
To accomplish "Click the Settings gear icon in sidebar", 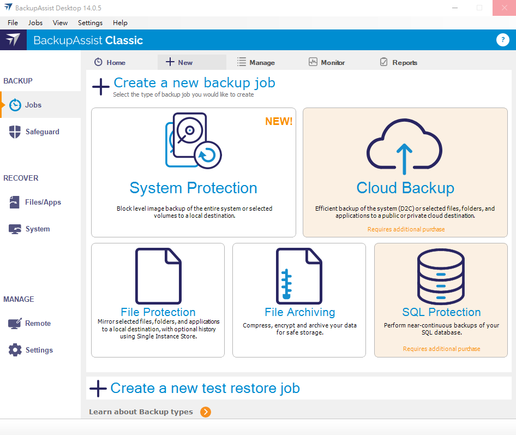I will coord(15,350).
